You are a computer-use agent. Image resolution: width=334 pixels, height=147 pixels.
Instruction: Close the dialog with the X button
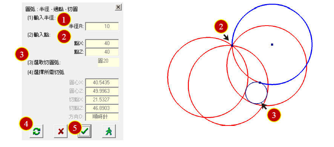coord(118,8)
